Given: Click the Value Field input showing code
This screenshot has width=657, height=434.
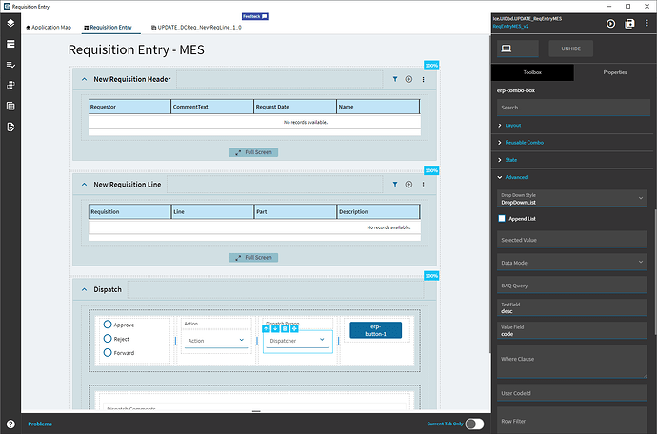Looking at the screenshot, I should [x=572, y=330].
